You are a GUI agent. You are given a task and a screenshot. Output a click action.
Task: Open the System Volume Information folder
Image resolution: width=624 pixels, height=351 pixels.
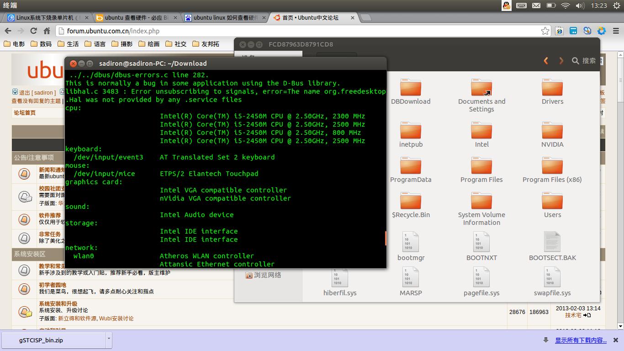coord(481,209)
